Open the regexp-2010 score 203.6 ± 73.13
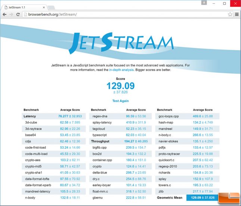Screen dimensions: 241x206 click(x=203, y=166)
